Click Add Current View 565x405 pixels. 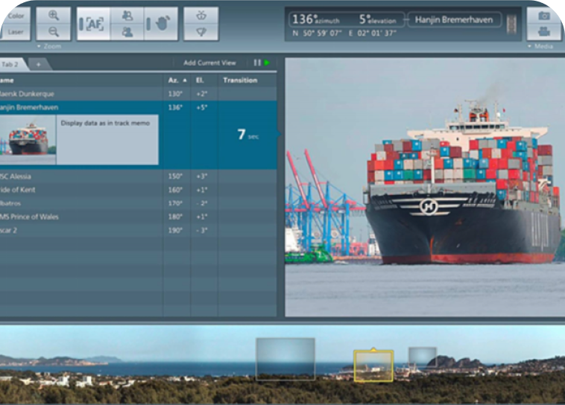click(x=209, y=63)
